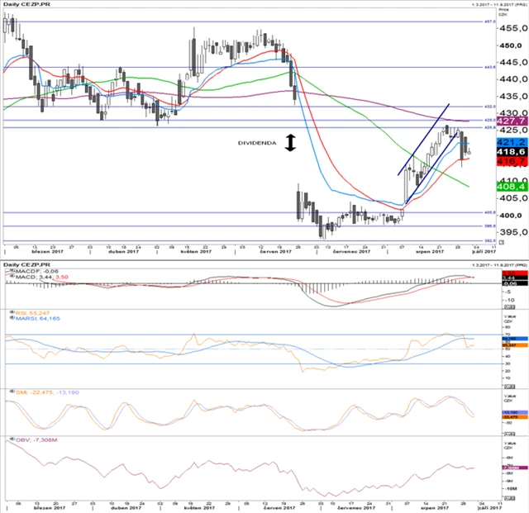Viewport: 529px width, 513px height.
Task: Click the 400,8 support line label
Action: click(488, 212)
